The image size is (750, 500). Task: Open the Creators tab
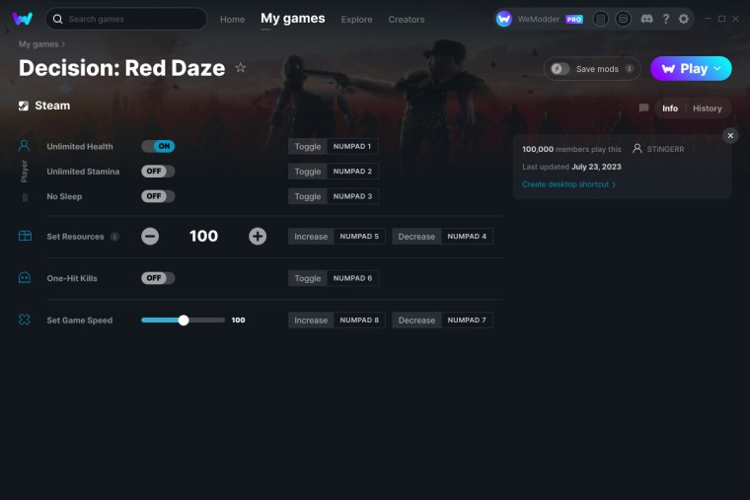(x=407, y=20)
